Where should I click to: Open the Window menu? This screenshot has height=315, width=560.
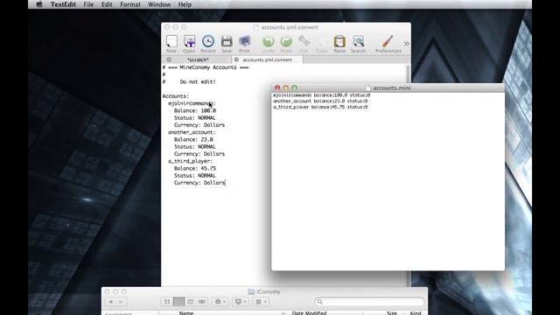click(159, 4)
